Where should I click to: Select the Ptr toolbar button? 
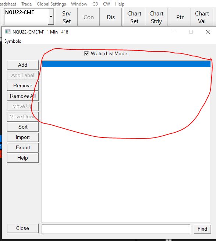tap(180, 17)
